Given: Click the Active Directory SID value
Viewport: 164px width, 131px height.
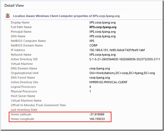Looking at the screenshot, I should [x=125, y=59].
